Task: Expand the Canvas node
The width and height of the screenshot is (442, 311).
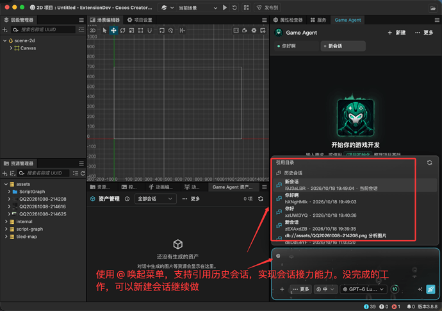Action: coord(11,48)
